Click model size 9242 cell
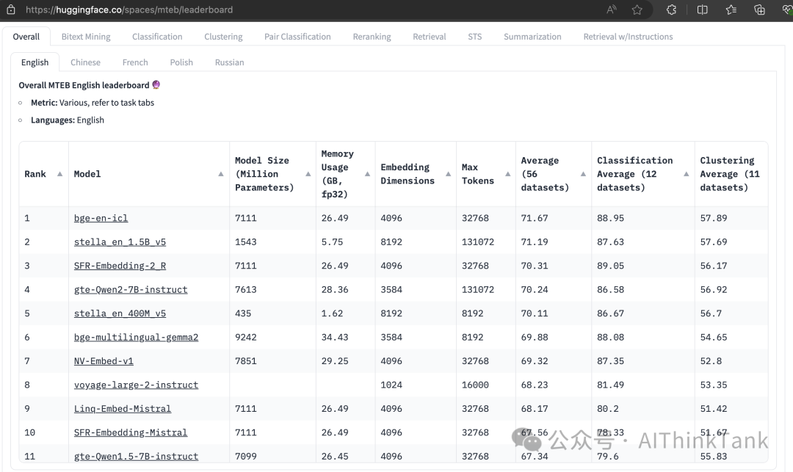 [246, 337]
